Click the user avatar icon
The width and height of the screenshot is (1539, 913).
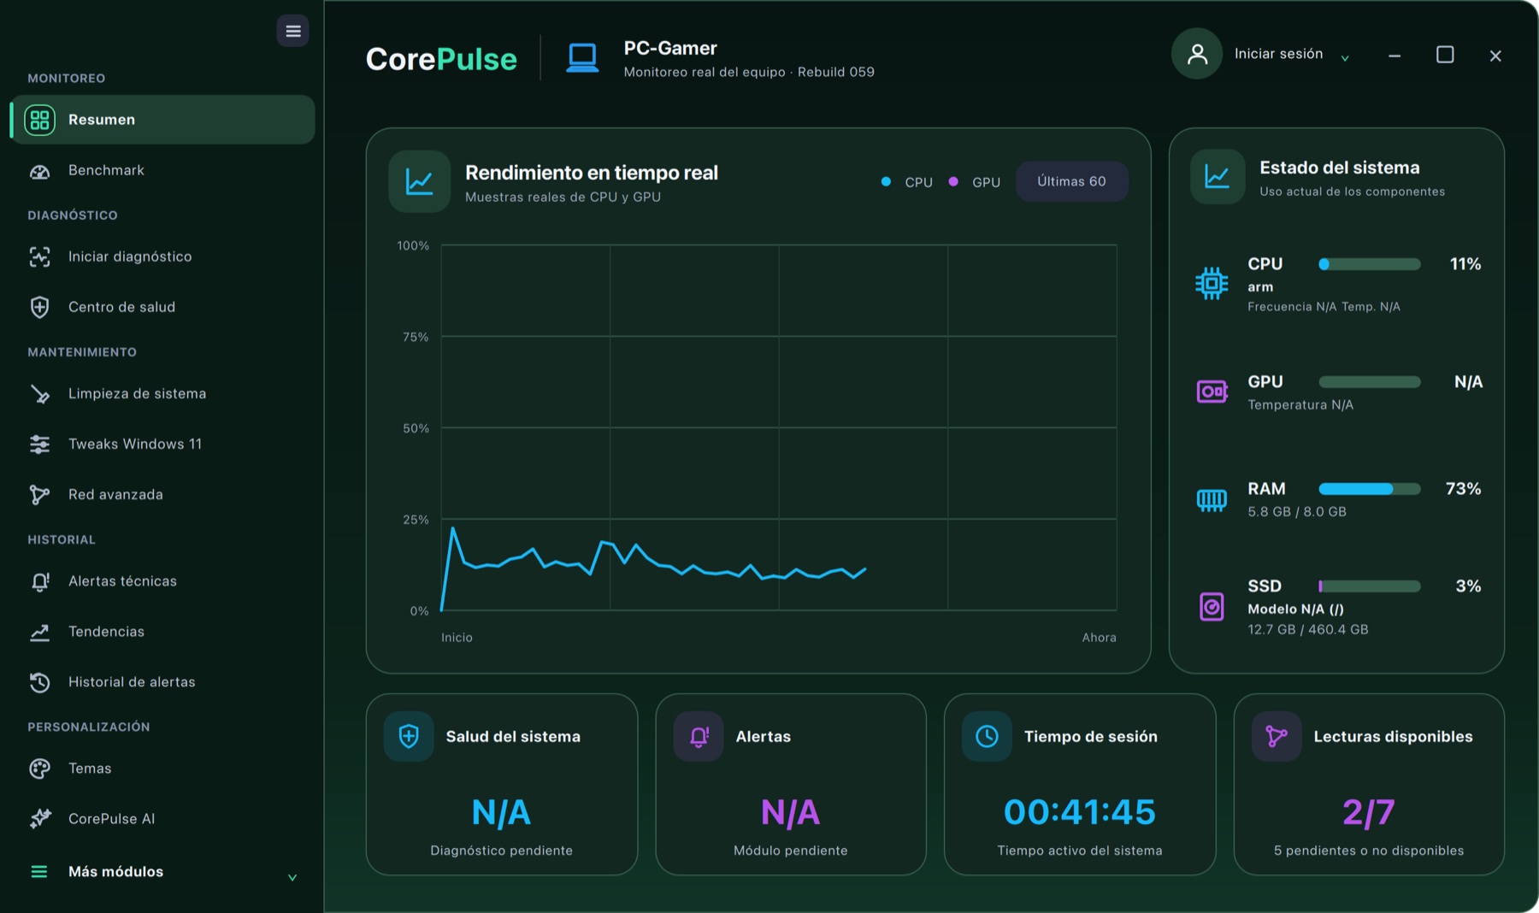(1197, 54)
